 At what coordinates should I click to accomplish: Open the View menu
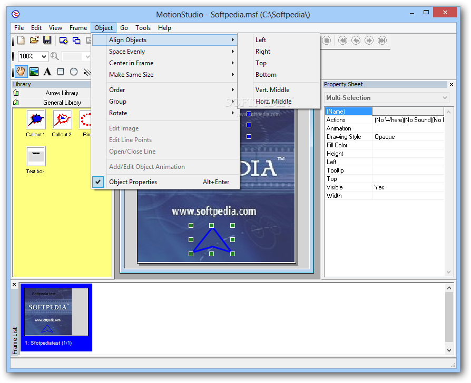coord(55,28)
